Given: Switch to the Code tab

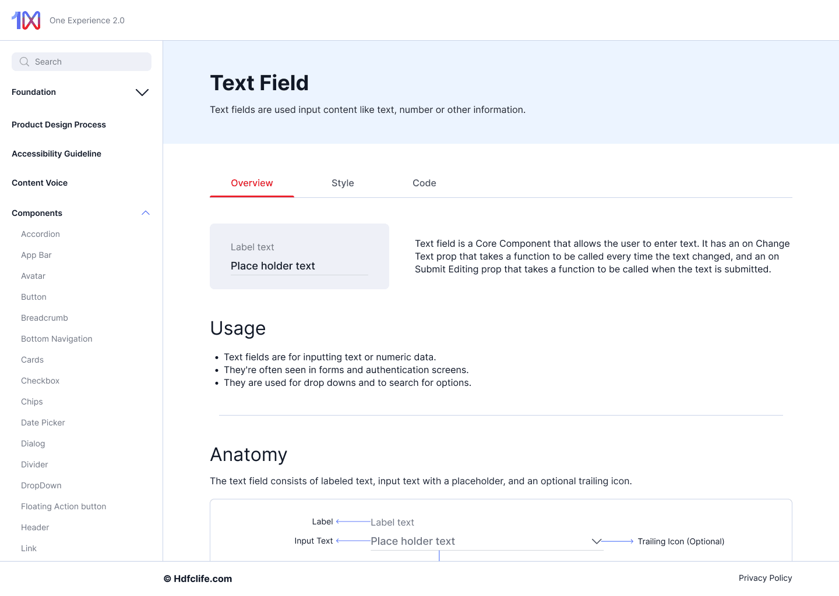Looking at the screenshot, I should click(424, 183).
